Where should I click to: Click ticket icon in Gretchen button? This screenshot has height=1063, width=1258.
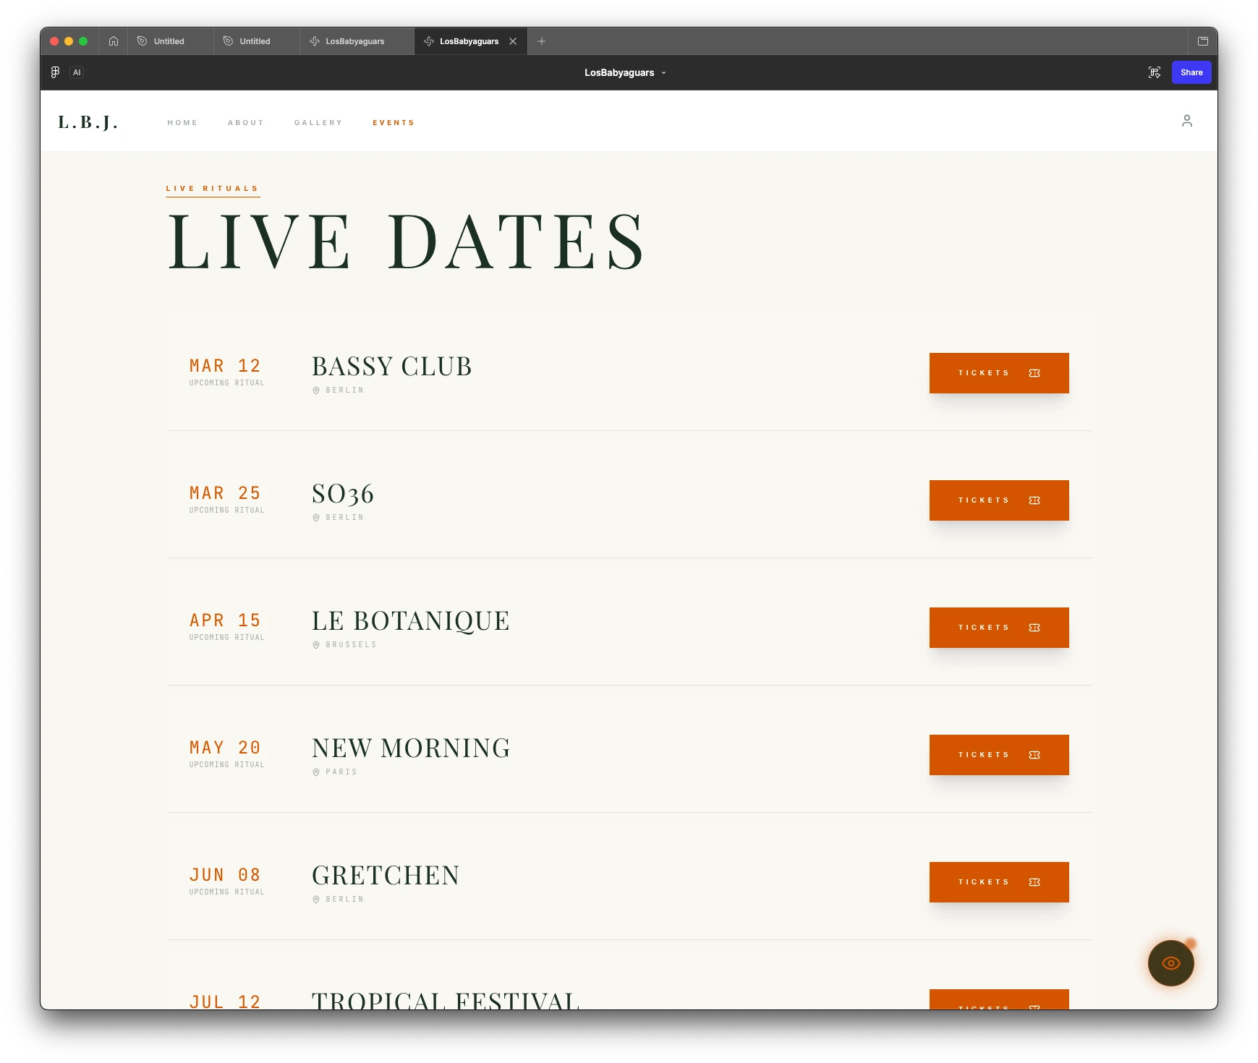[1034, 882]
